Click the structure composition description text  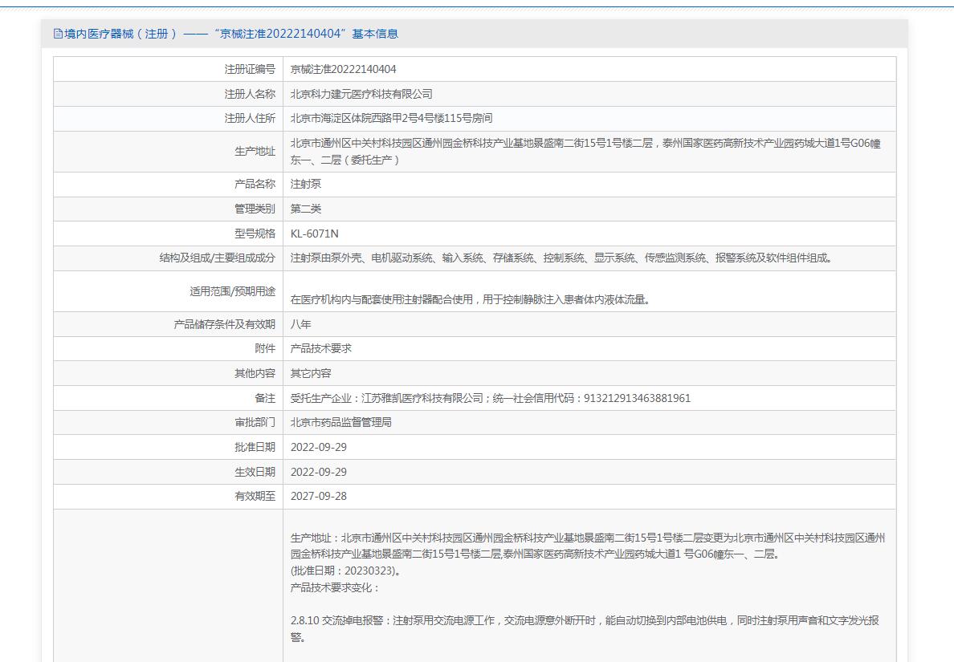561,258
